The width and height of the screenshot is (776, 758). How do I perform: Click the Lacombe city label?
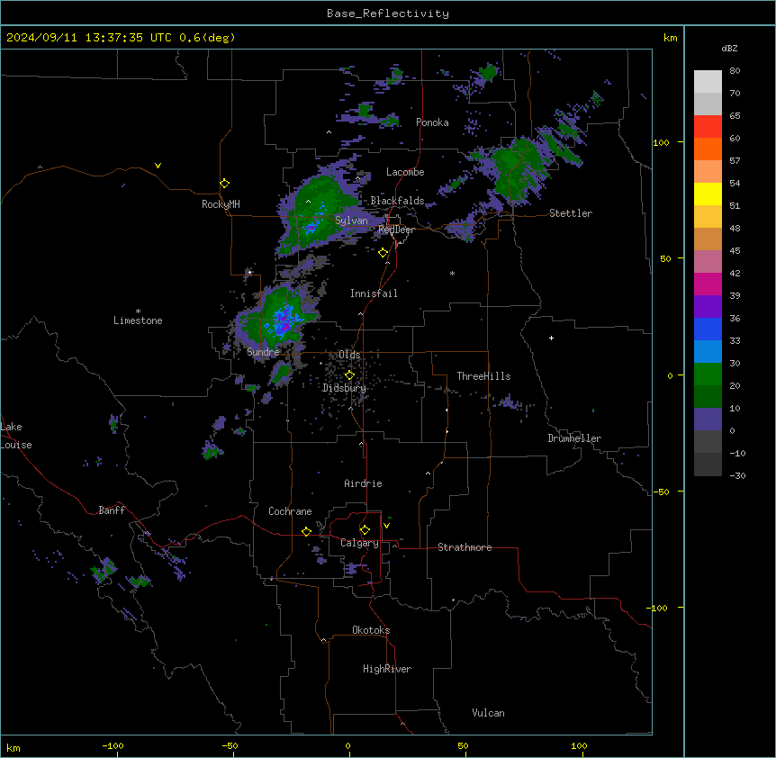pos(405,172)
